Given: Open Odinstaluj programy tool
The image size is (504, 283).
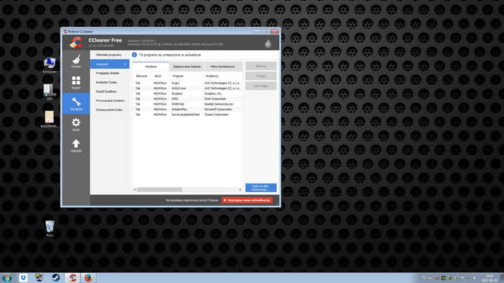Looking at the screenshot, I should point(110,55).
